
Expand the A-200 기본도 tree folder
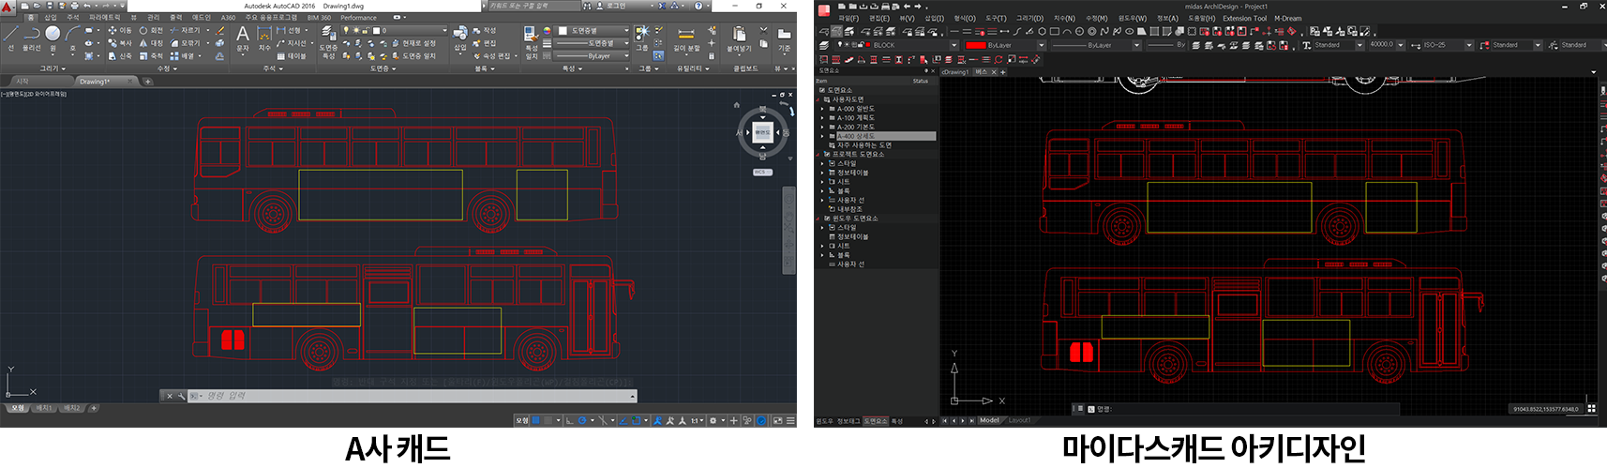click(822, 127)
